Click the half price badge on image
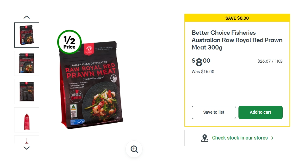Image resolution: width=299 pixels, height=165 pixels. coord(69,42)
